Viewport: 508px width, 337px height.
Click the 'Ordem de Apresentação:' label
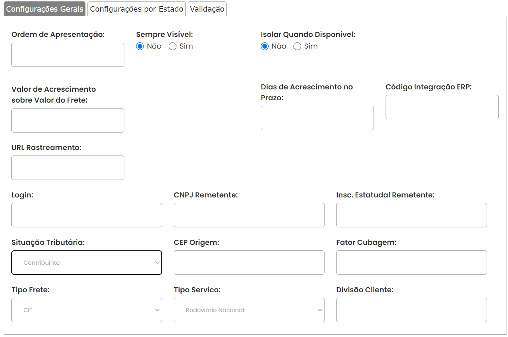click(58, 34)
